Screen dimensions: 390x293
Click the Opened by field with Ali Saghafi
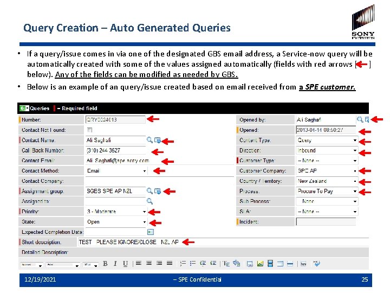[x=326, y=119]
